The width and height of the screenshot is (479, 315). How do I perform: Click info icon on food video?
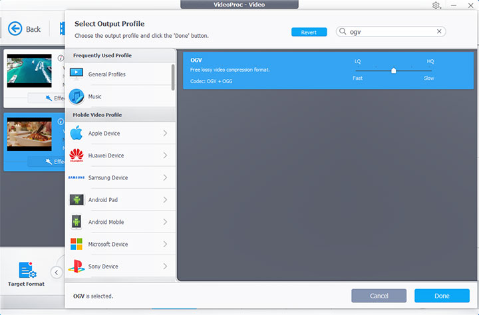(x=61, y=122)
